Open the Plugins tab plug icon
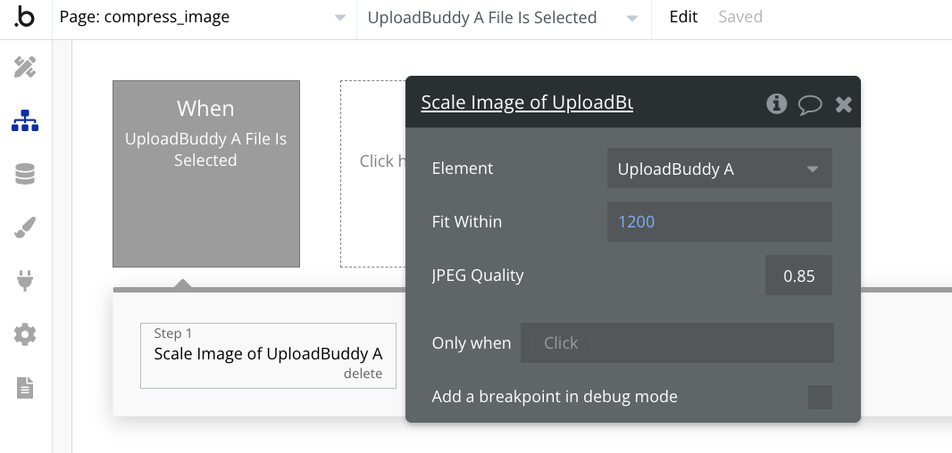952x453 pixels. pyautogui.click(x=25, y=281)
